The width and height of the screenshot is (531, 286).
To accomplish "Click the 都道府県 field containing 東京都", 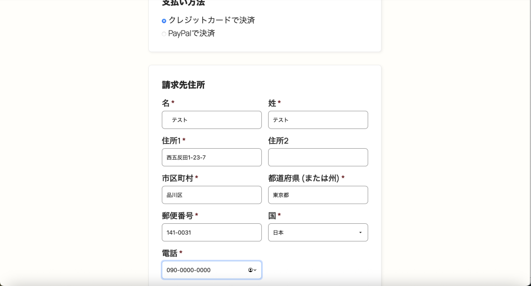I will pyautogui.click(x=318, y=195).
